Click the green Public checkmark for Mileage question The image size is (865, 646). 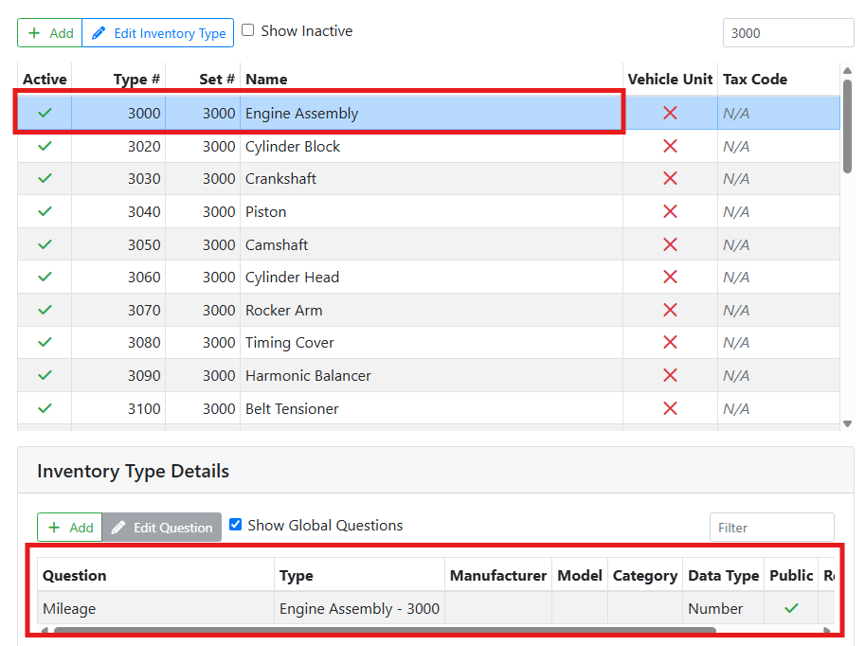pos(790,608)
